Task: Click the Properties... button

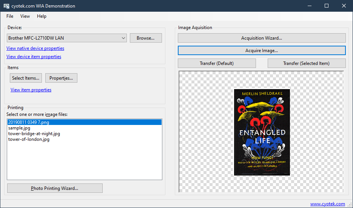Action: 61,78
